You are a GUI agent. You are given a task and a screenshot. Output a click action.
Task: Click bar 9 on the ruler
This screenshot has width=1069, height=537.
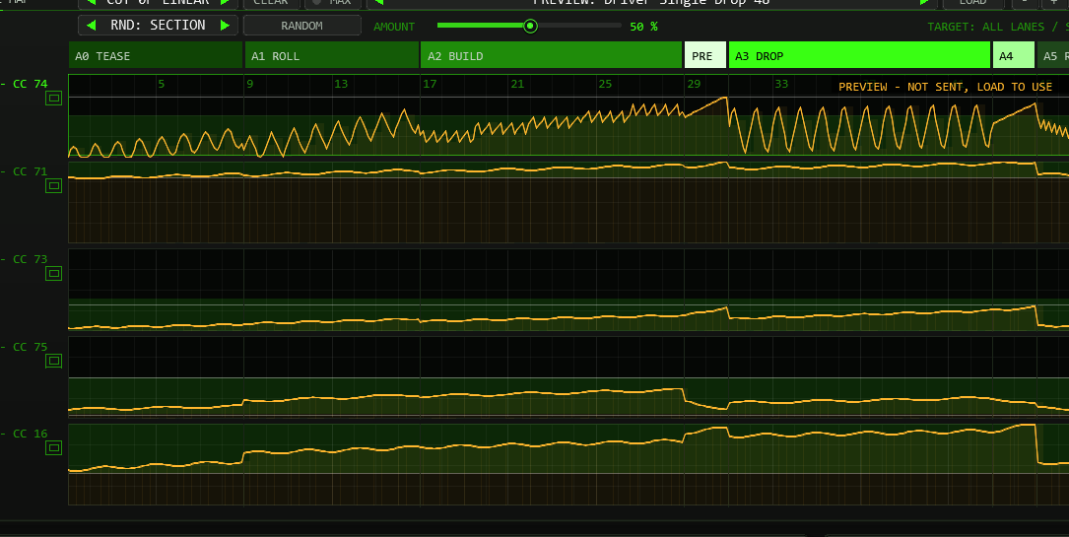(x=249, y=84)
